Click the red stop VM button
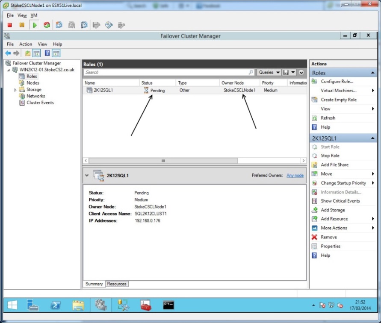 [10, 25]
